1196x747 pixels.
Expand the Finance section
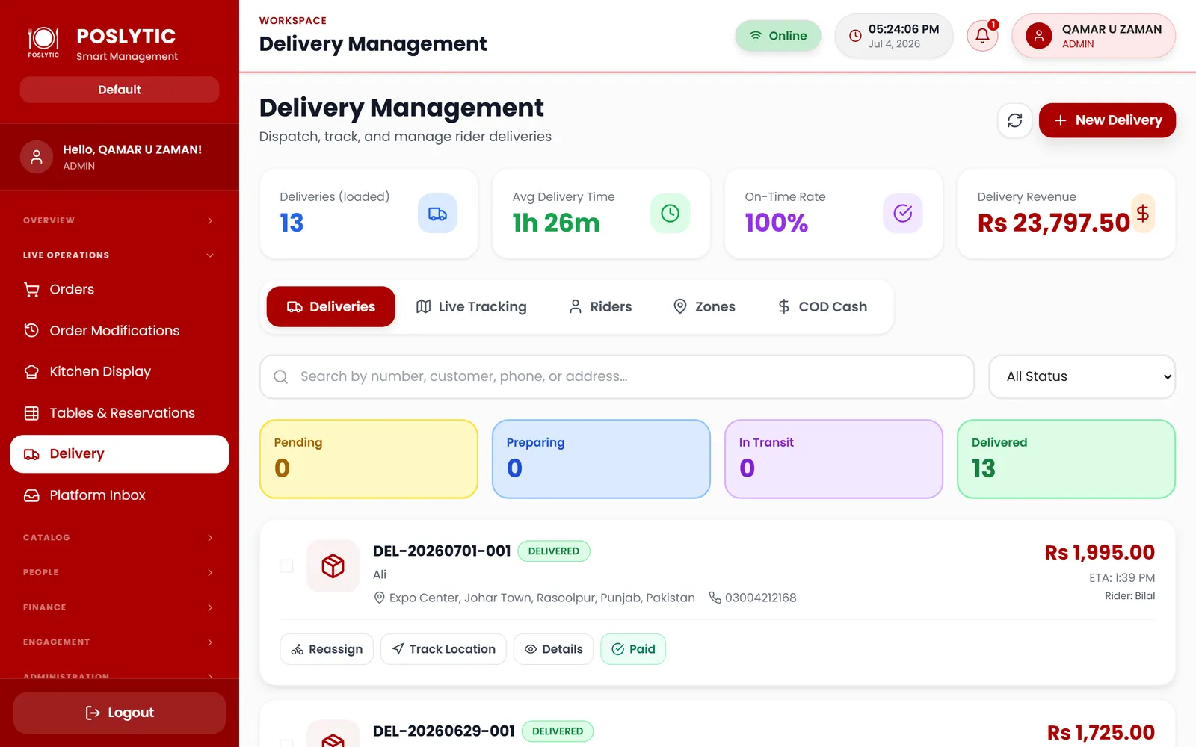pos(120,607)
